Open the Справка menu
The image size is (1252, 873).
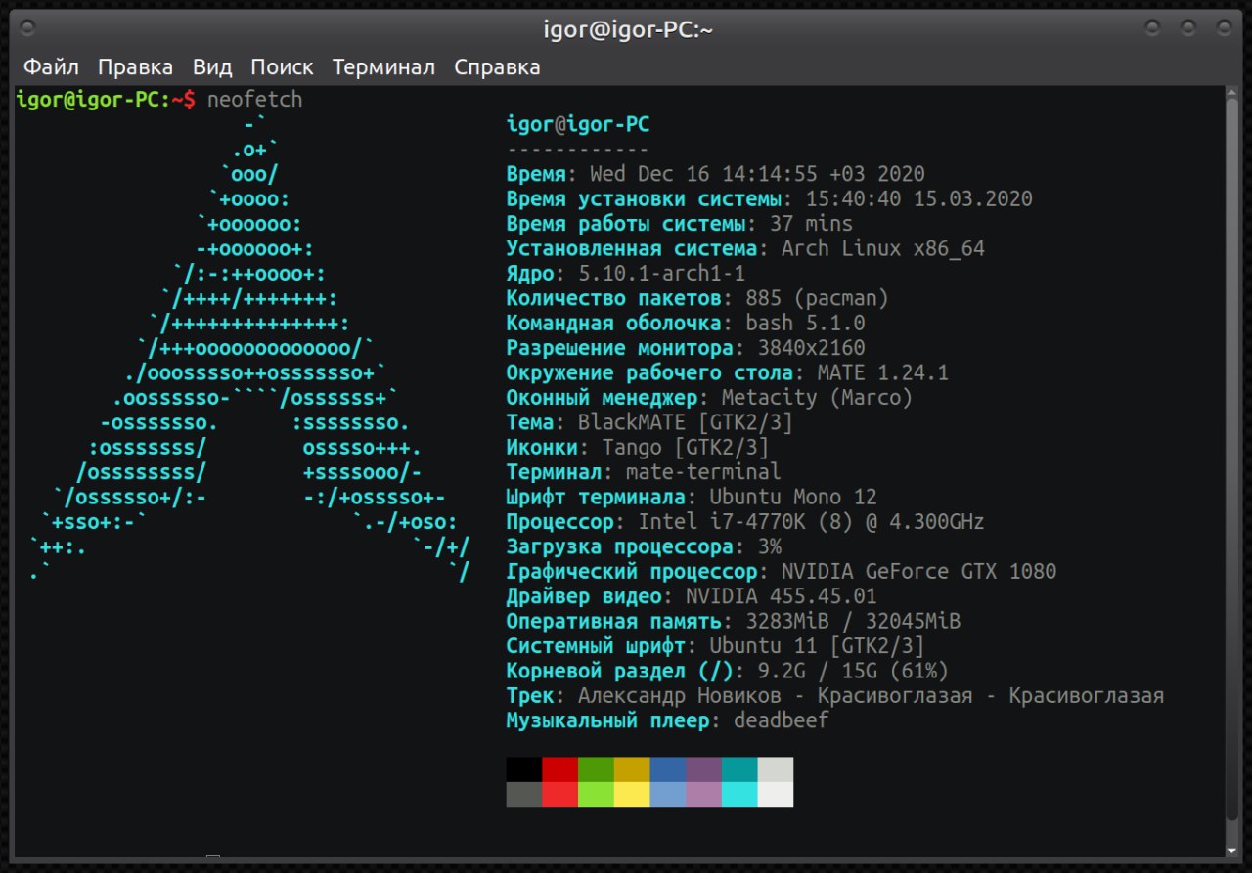pyautogui.click(x=497, y=67)
